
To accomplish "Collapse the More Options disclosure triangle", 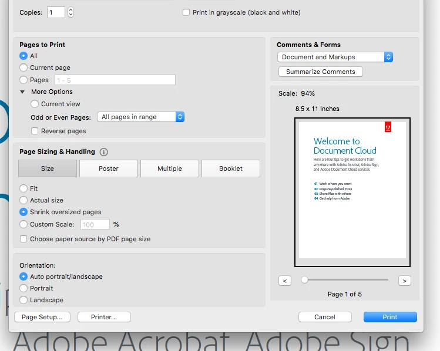I will coord(22,92).
